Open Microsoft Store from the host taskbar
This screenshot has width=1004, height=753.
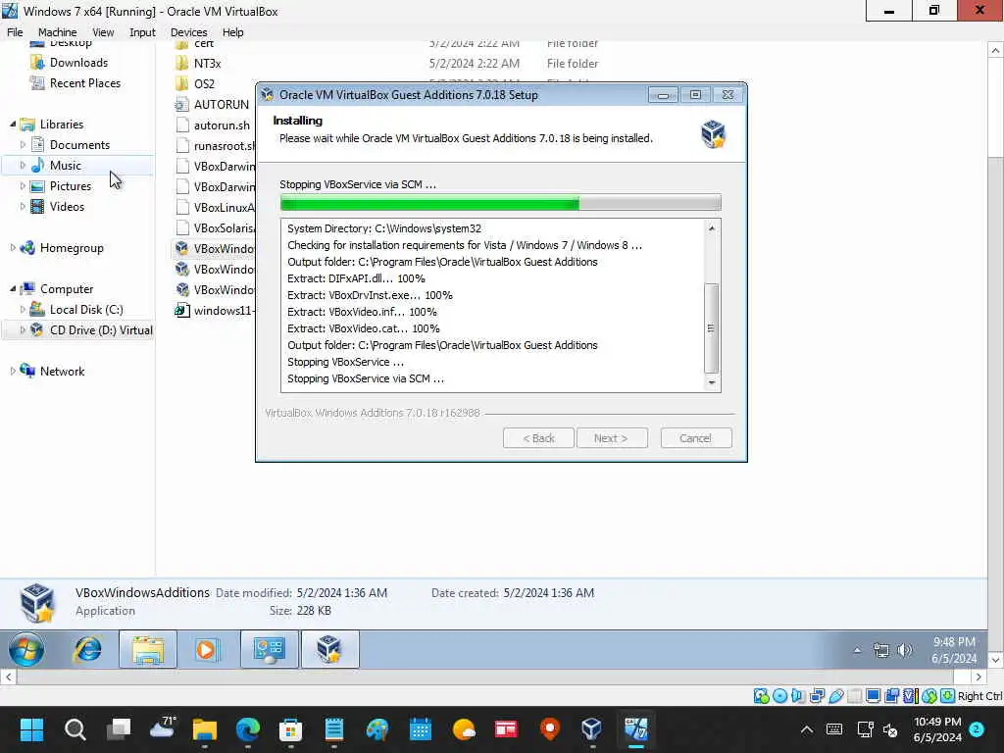[290, 729]
